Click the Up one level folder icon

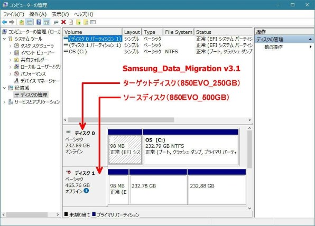pos(21,22)
